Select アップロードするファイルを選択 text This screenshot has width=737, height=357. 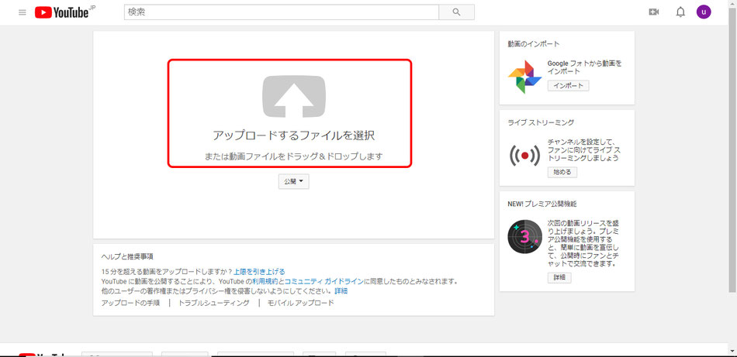point(294,136)
